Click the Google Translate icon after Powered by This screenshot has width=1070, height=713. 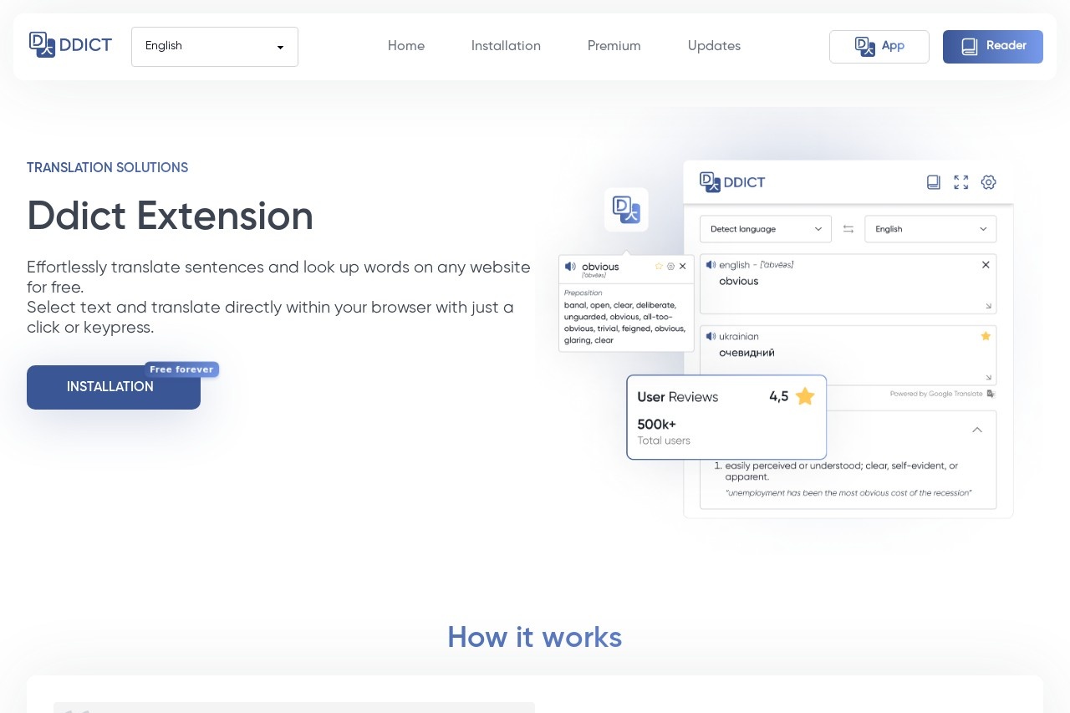point(991,394)
